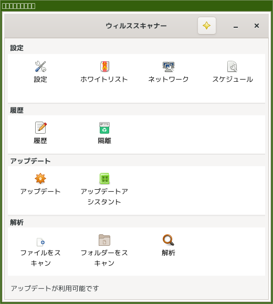Click the 履歴 section heading

(x=17, y=110)
